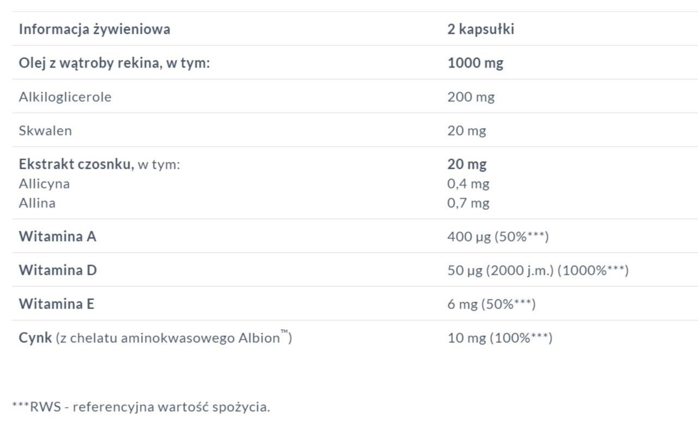Select the 'Allina' ingredient text
Viewport: 698px width, 422px height.
tap(37, 203)
